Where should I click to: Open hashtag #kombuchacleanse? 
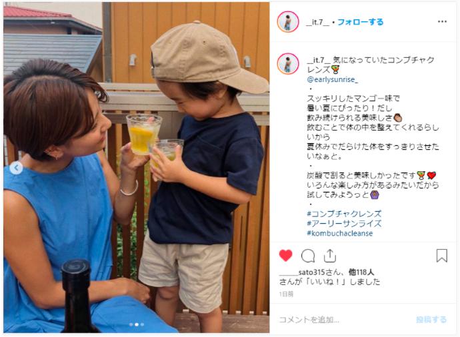tap(340, 233)
